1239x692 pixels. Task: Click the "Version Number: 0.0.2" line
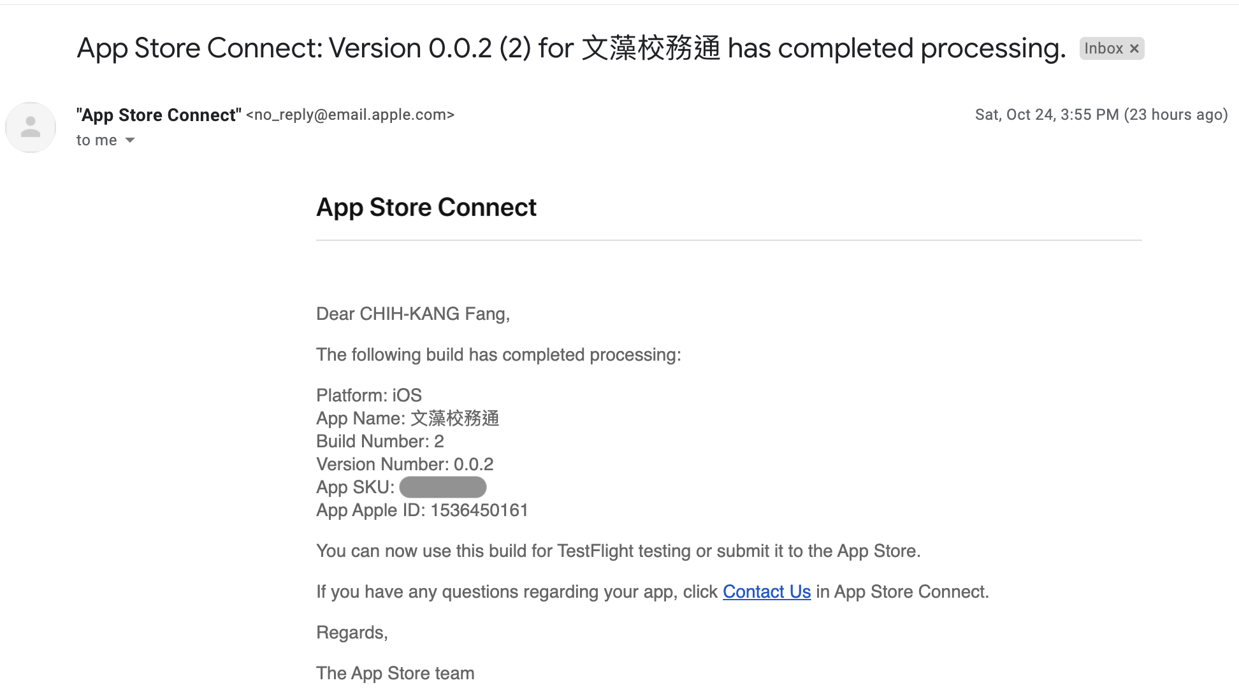[x=405, y=465]
